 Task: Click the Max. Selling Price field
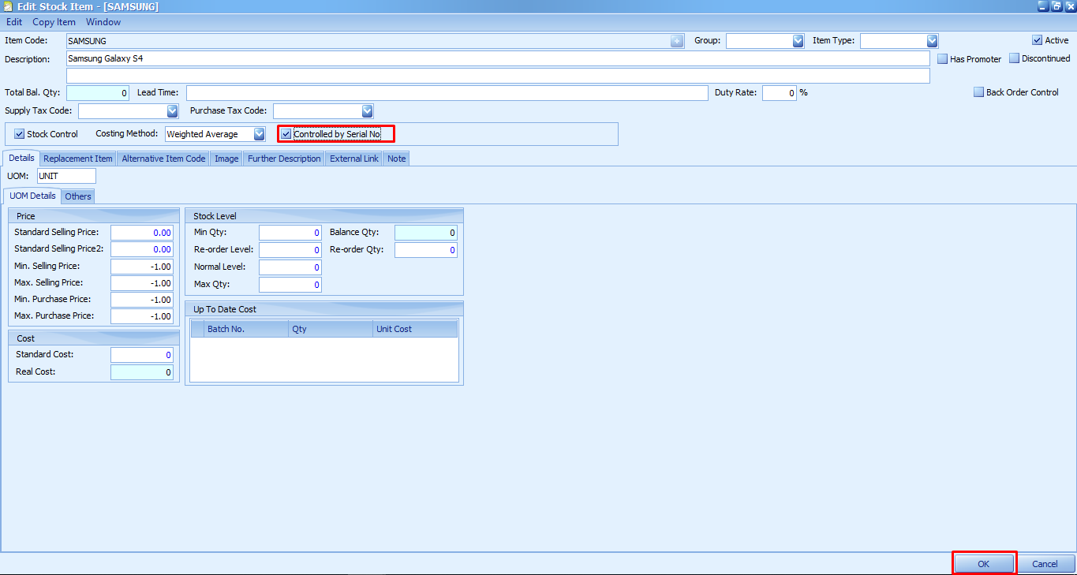click(x=142, y=283)
